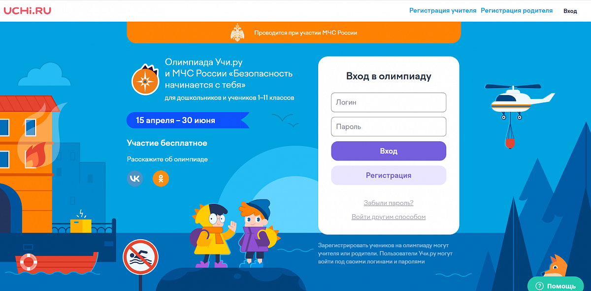
Task: Click the МЧС emblem in orange banner
Action: (x=237, y=32)
